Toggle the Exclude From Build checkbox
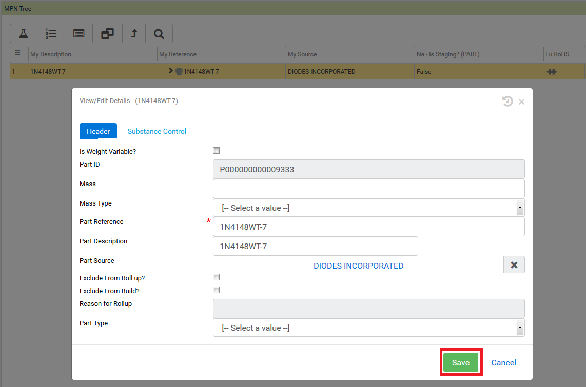 click(x=216, y=290)
